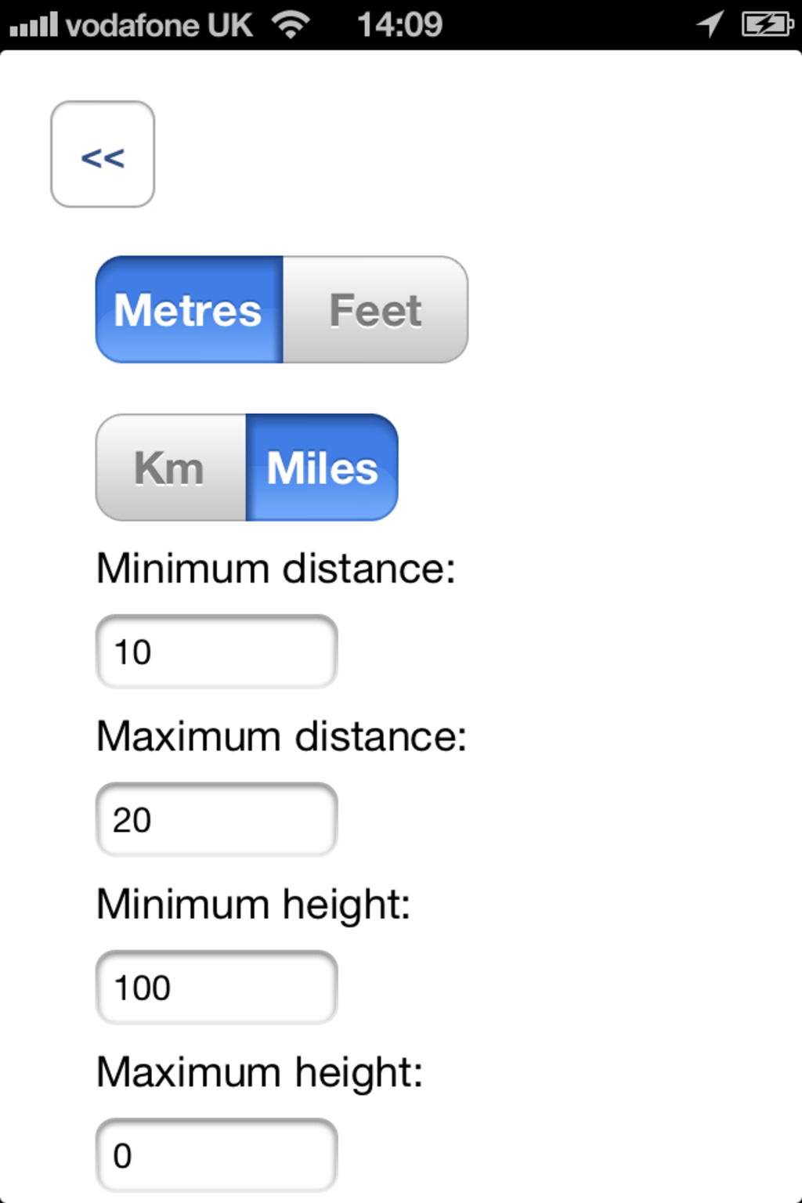This screenshot has width=802, height=1203.
Task: Switch height unit to Feet
Action: 375,309
